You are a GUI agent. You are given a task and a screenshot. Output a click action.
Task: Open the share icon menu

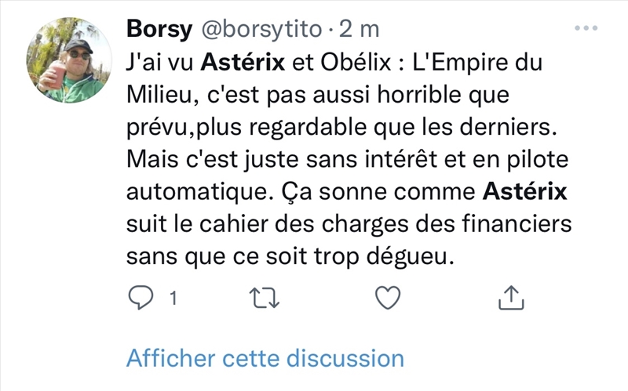pos(510,297)
